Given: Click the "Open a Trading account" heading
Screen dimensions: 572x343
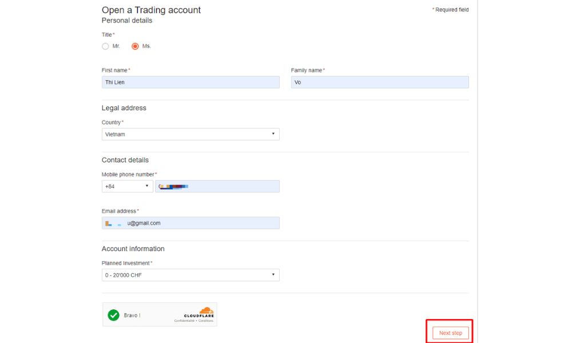Looking at the screenshot, I should point(151,10).
